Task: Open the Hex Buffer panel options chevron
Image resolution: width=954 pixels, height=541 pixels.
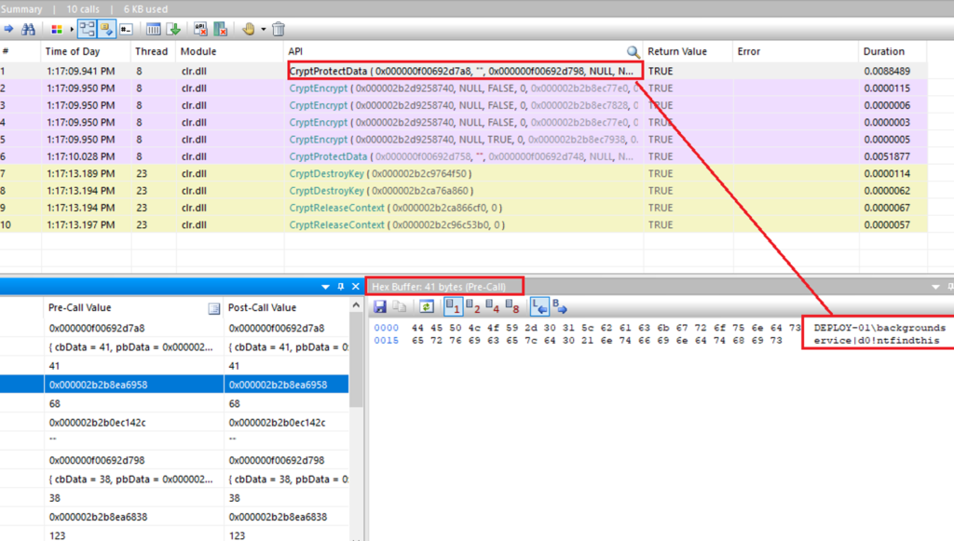Action: pyautogui.click(x=934, y=286)
